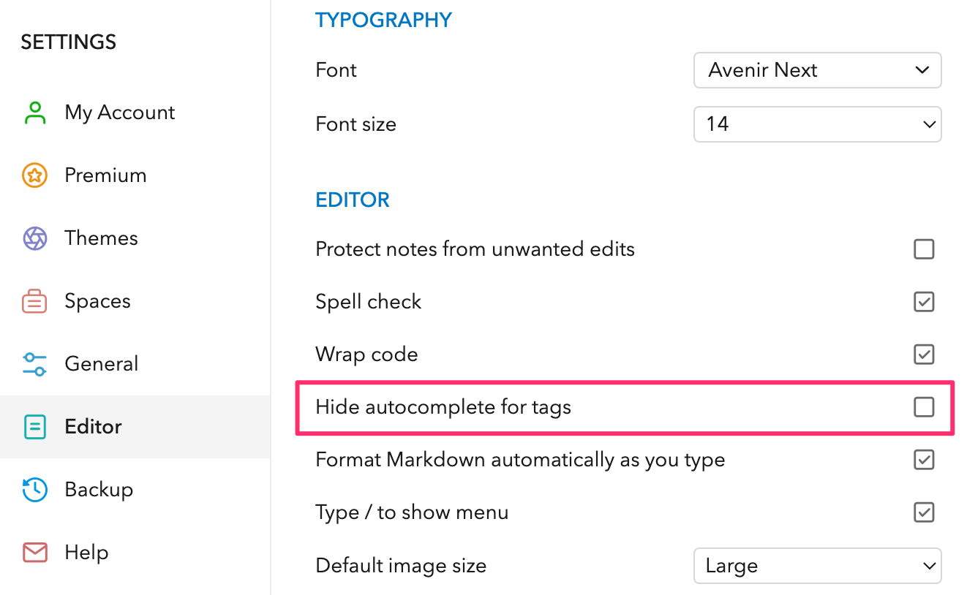Open the Backup settings section
The image size is (967, 595).
tap(99, 490)
